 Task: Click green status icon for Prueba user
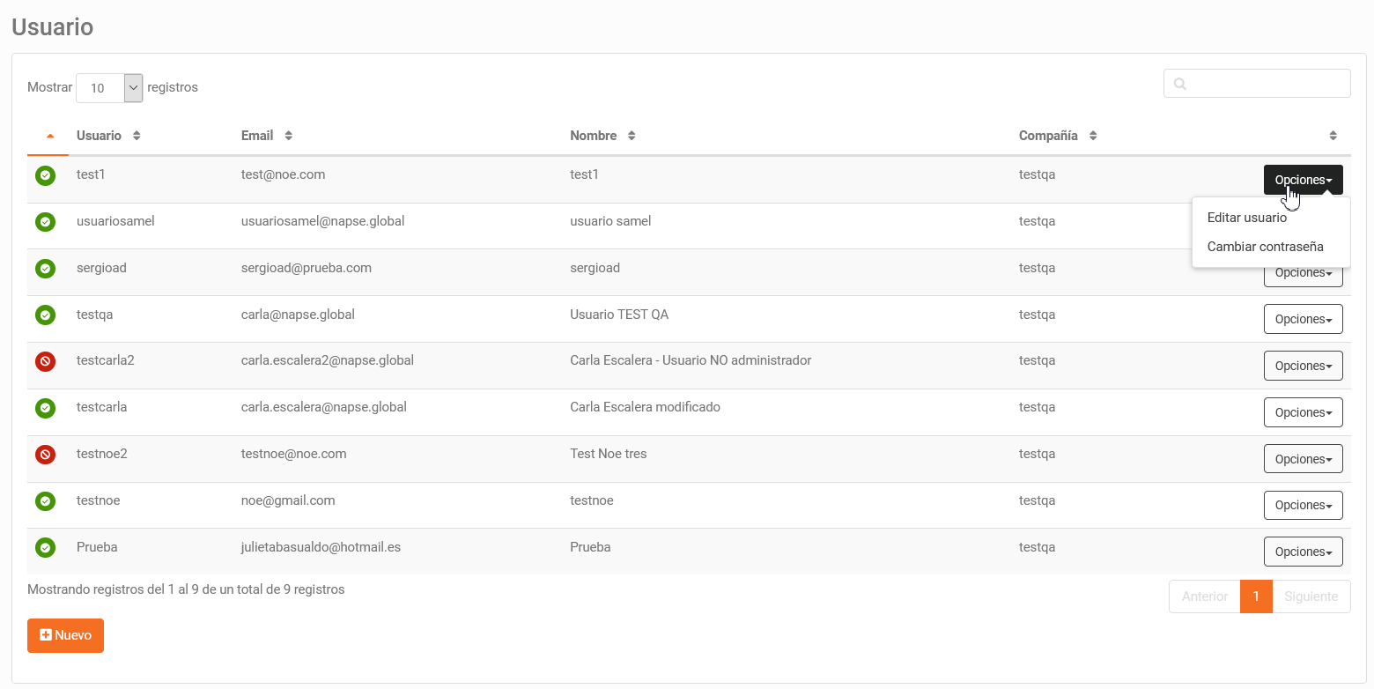coord(45,548)
